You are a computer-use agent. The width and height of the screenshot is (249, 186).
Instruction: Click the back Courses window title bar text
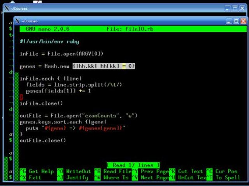19,9
